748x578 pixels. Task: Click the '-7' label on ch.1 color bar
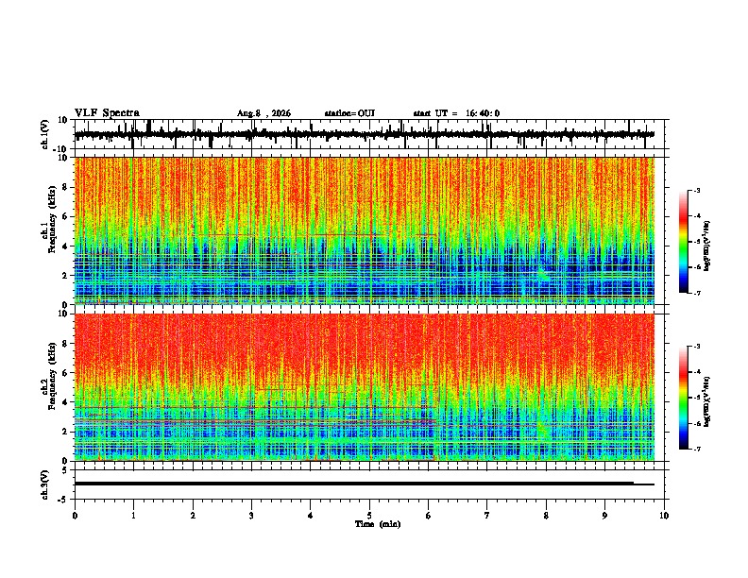[696, 293]
